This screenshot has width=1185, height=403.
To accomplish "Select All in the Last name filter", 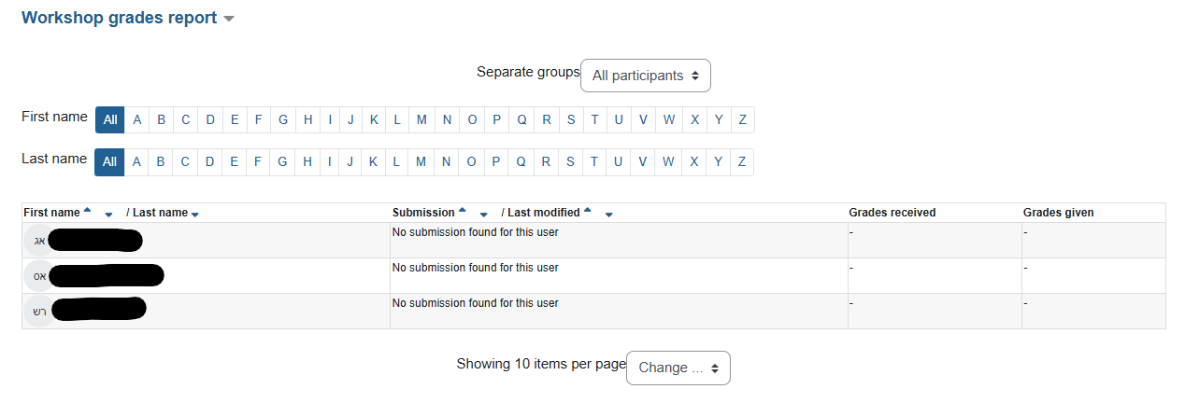I will 110,161.
